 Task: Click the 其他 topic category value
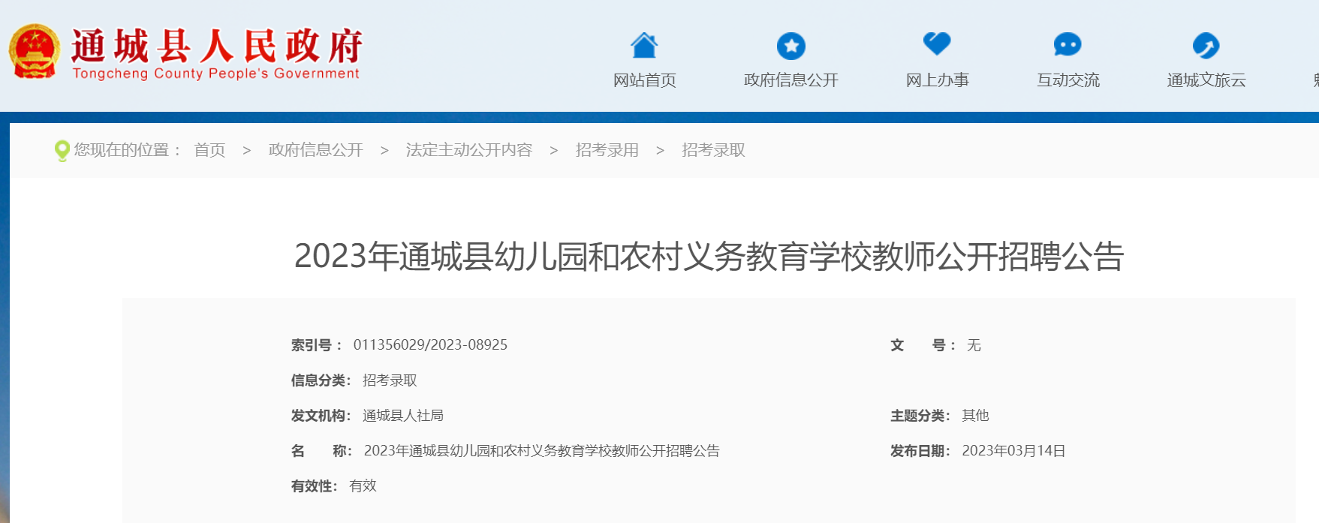pos(975,416)
